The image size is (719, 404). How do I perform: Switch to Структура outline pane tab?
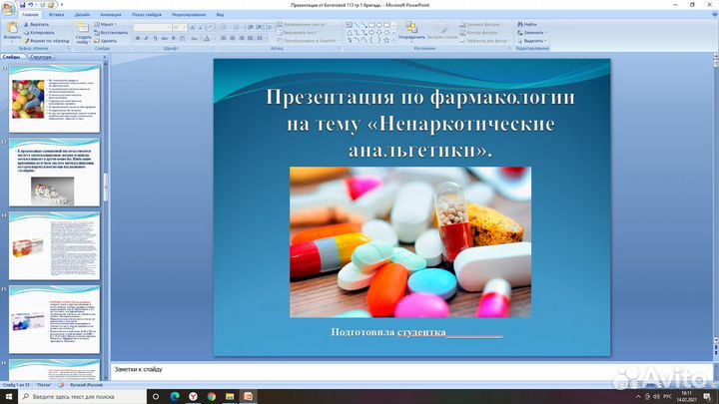[41, 57]
